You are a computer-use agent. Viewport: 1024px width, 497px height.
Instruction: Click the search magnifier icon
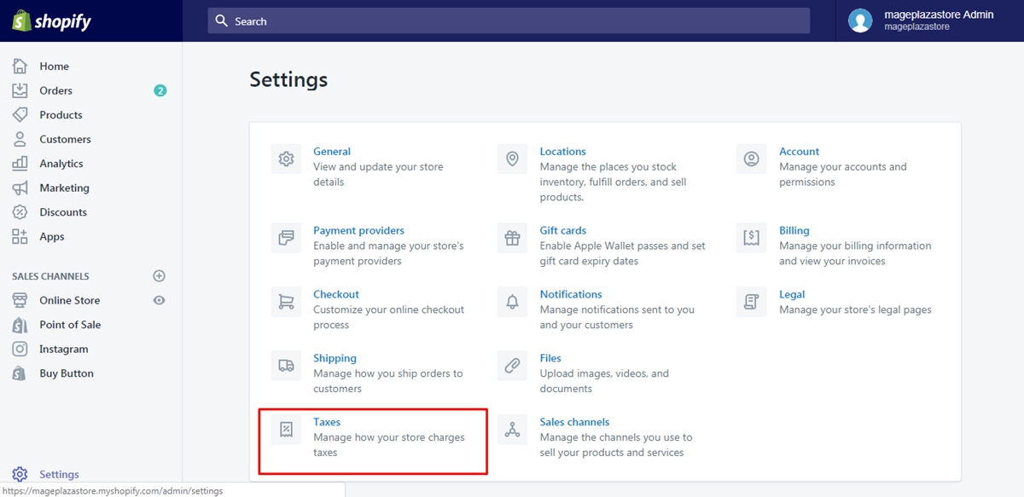click(222, 20)
